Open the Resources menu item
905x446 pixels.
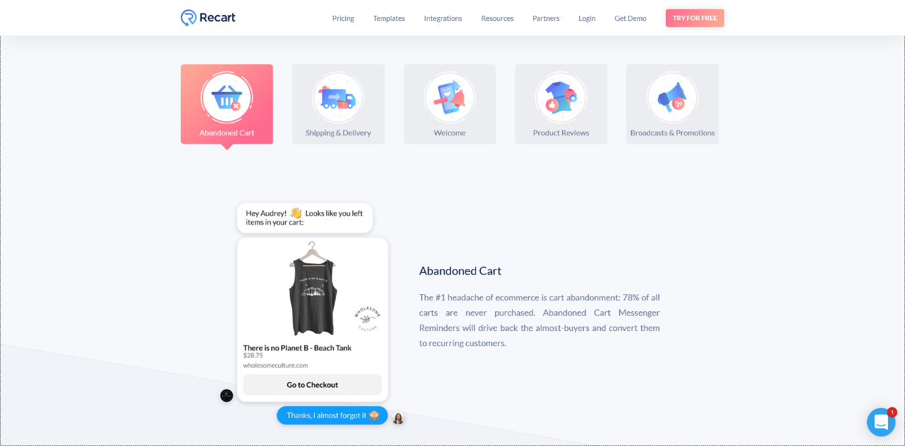pos(498,18)
